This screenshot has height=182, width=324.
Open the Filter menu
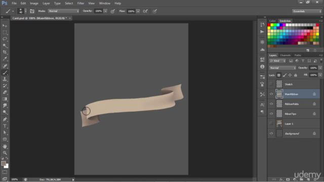point(80,4)
